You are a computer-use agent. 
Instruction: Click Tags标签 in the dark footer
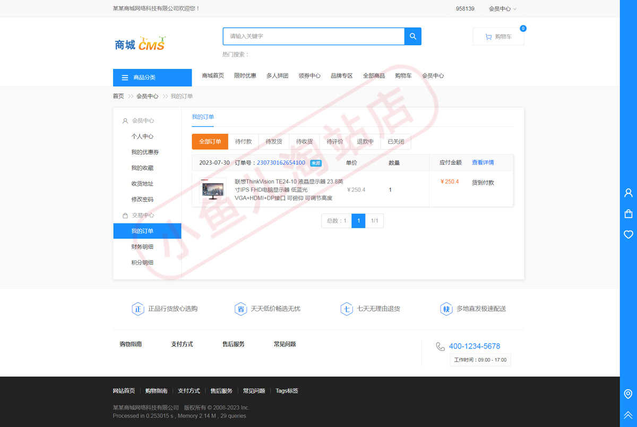point(287,391)
